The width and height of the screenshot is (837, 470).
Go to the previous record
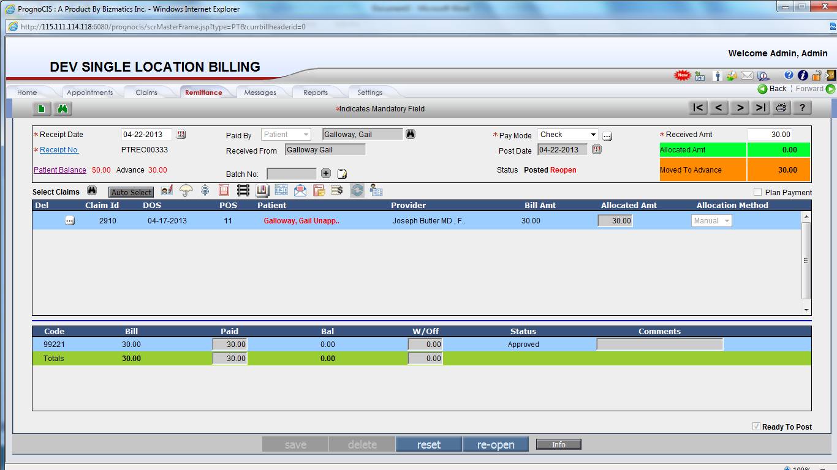[719, 108]
